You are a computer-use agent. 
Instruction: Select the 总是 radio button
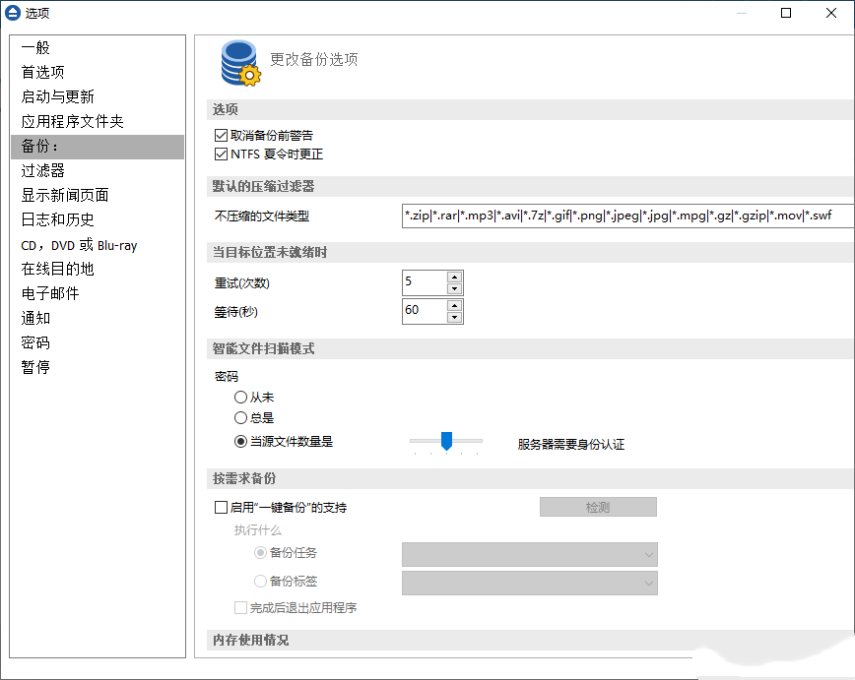[x=241, y=416]
